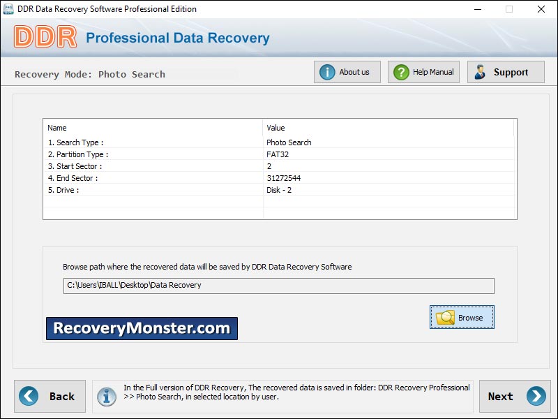Viewport: 558px width, 419px height.
Task: Click the About us info icon
Action: (327, 72)
